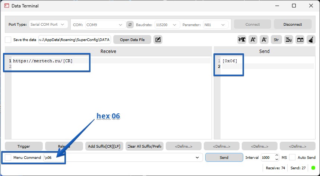Toggle the Str display mode button
Viewport: 320px width, 176px height.
(x=276, y=40)
